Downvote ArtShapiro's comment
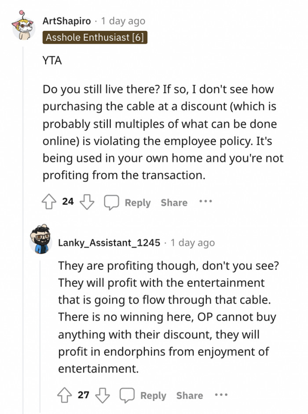The width and height of the screenshot is (308, 414). pyautogui.click(x=88, y=202)
